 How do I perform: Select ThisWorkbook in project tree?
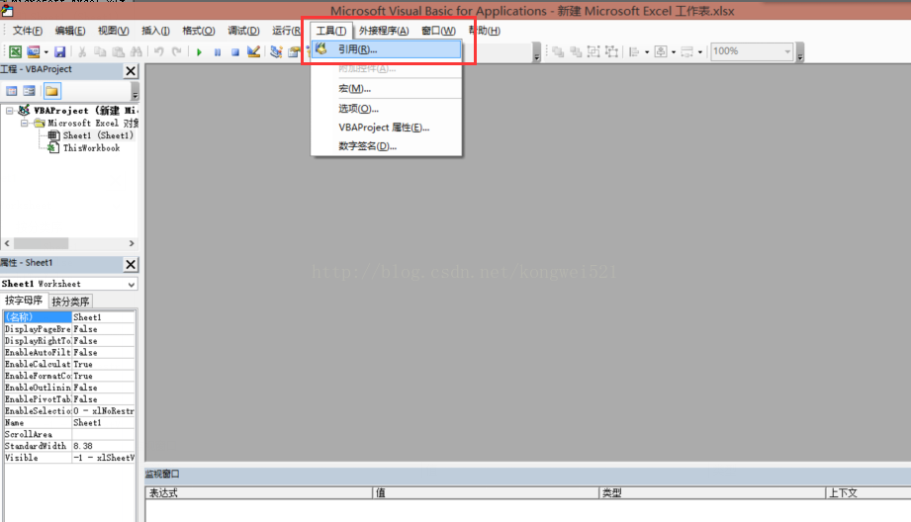tap(91, 148)
